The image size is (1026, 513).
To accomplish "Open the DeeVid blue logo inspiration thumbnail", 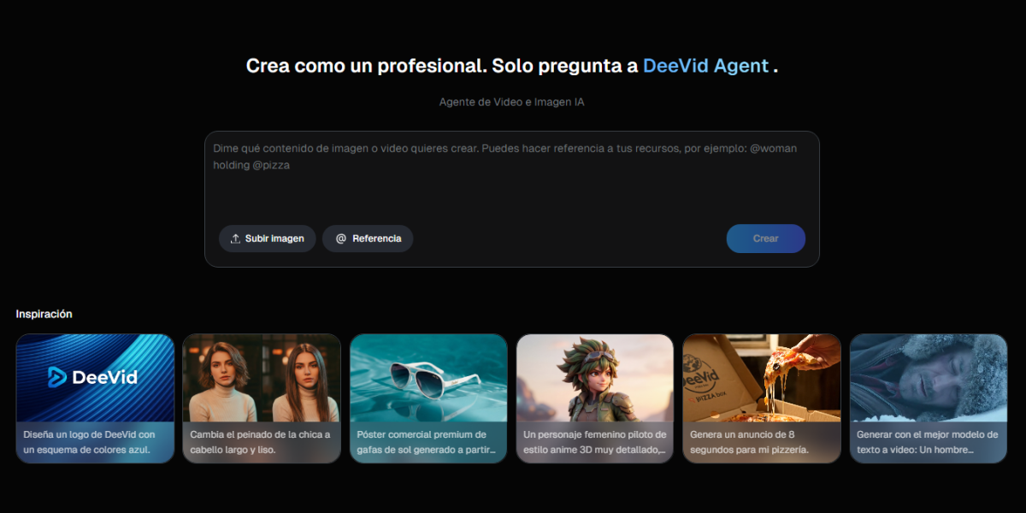I will (x=95, y=378).
